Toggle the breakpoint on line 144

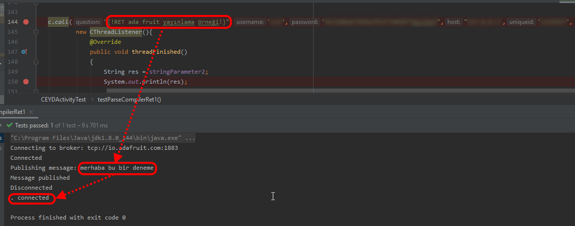click(x=26, y=22)
